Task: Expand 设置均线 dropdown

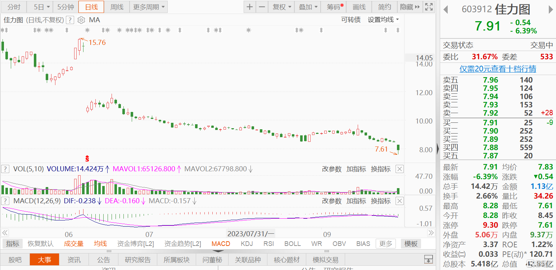Action: 383,20
